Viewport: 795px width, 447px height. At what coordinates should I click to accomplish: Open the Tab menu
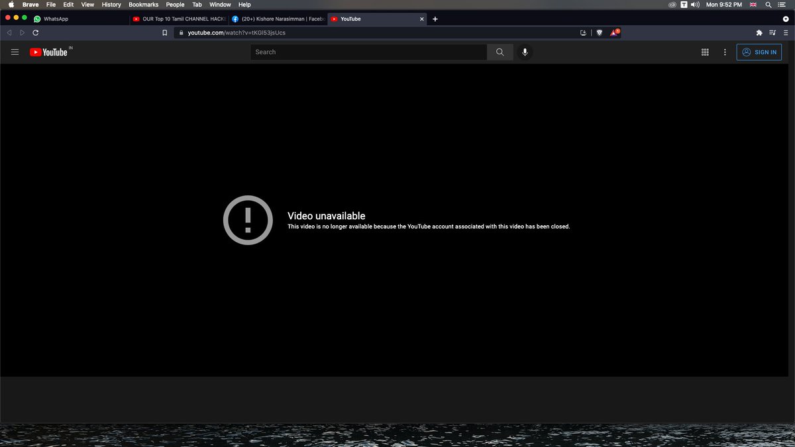pyautogui.click(x=197, y=5)
